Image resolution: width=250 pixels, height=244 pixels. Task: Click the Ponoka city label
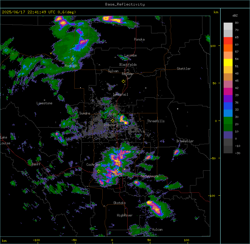coord(139,39)
